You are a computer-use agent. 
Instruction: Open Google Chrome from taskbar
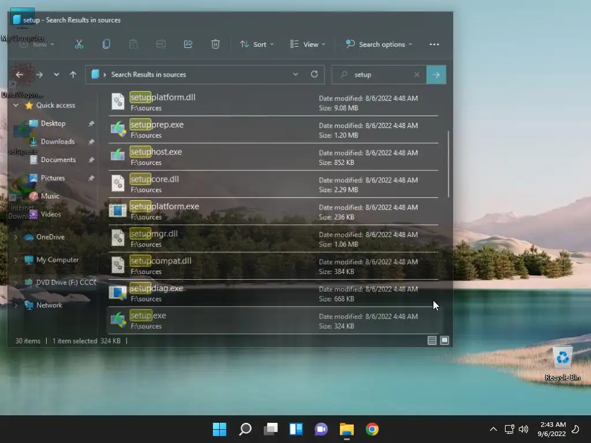(372, 429)
